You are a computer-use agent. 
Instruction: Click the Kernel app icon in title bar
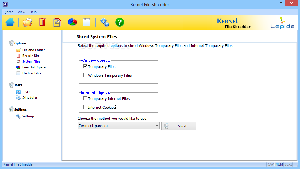5,4
